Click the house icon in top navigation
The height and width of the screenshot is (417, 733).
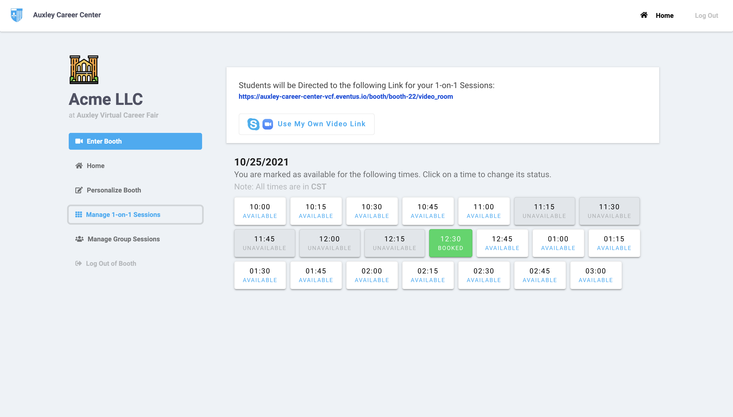point(644,15)
